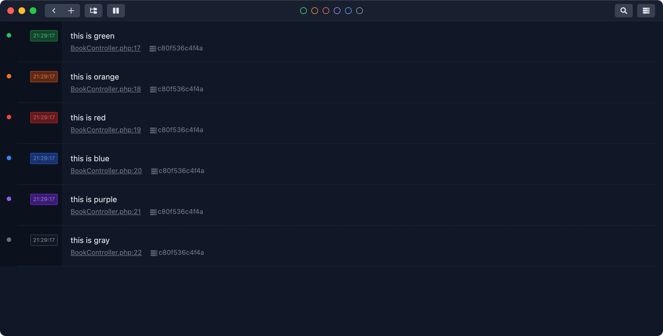The width and height of the screenshot is (663, 336).
Task: Open the search panel
Action: point(624,11)
